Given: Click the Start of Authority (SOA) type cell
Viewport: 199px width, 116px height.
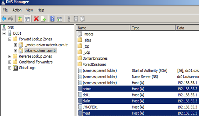Looking at the screenshot, I should coord(149,70).
